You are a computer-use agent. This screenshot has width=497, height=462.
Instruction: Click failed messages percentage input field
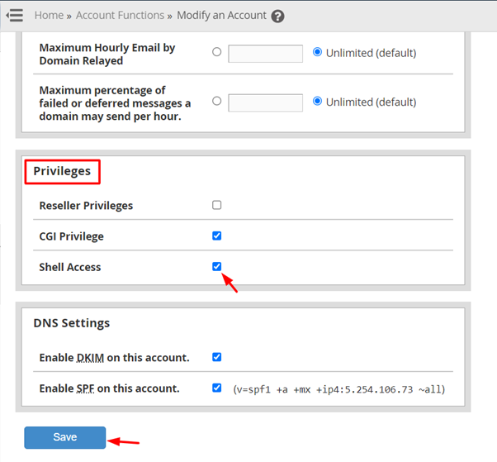[265, 103]
